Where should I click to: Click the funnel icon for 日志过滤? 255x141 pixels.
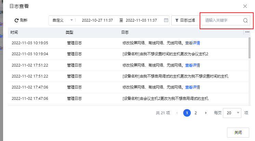coord(177,21)
